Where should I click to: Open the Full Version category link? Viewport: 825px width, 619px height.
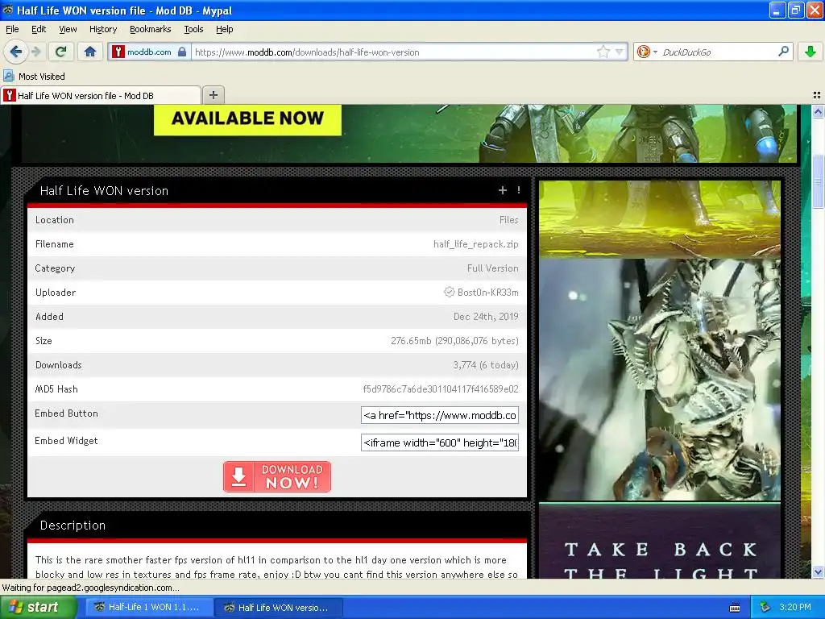click(492, 268)
